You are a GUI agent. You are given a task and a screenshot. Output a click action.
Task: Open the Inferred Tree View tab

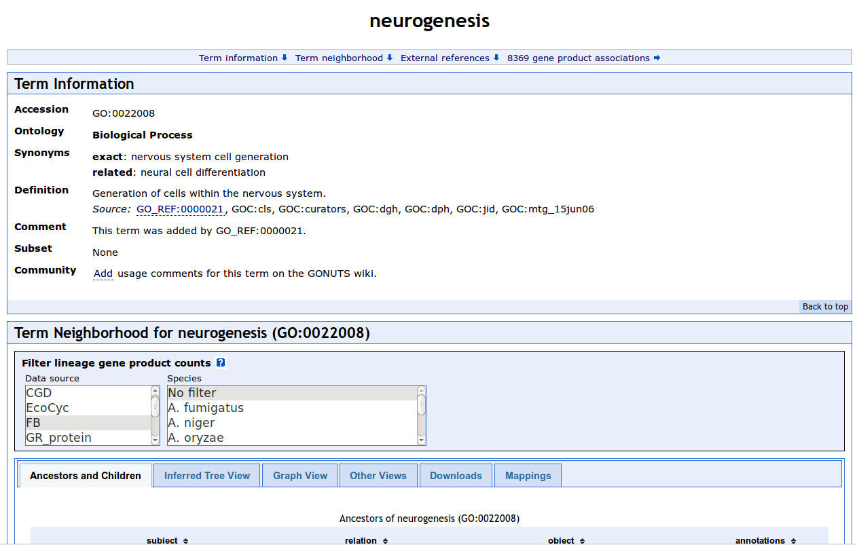207,476
